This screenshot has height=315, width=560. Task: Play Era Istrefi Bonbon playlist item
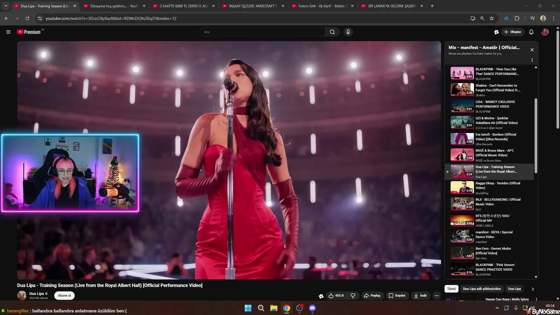point(490,139)
